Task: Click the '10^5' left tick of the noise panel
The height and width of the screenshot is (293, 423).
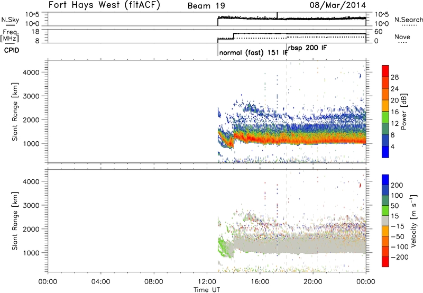Action: pos(32,14)
